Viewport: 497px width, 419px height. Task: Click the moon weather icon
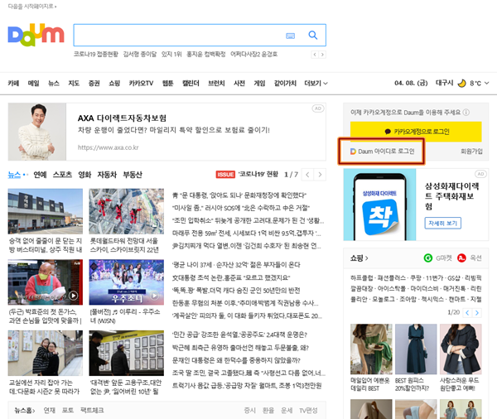click(x=462, y=83)
